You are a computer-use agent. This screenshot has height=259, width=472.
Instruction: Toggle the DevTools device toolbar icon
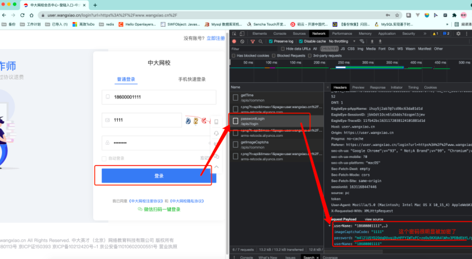click(242, 33)
